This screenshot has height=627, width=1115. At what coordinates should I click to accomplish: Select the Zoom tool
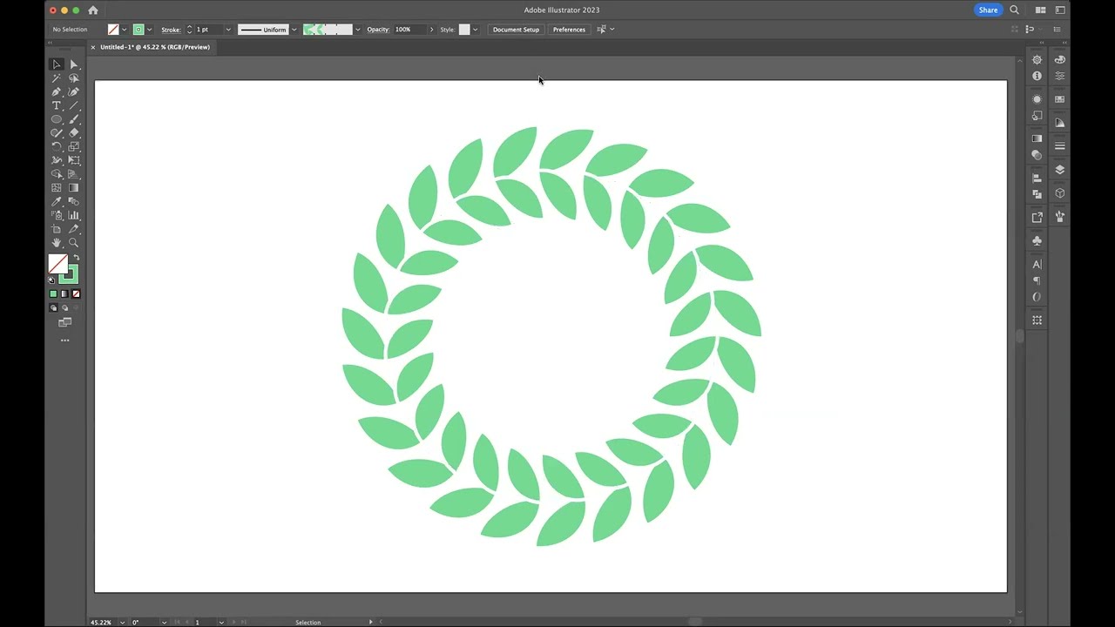click(x=74, y=243)
